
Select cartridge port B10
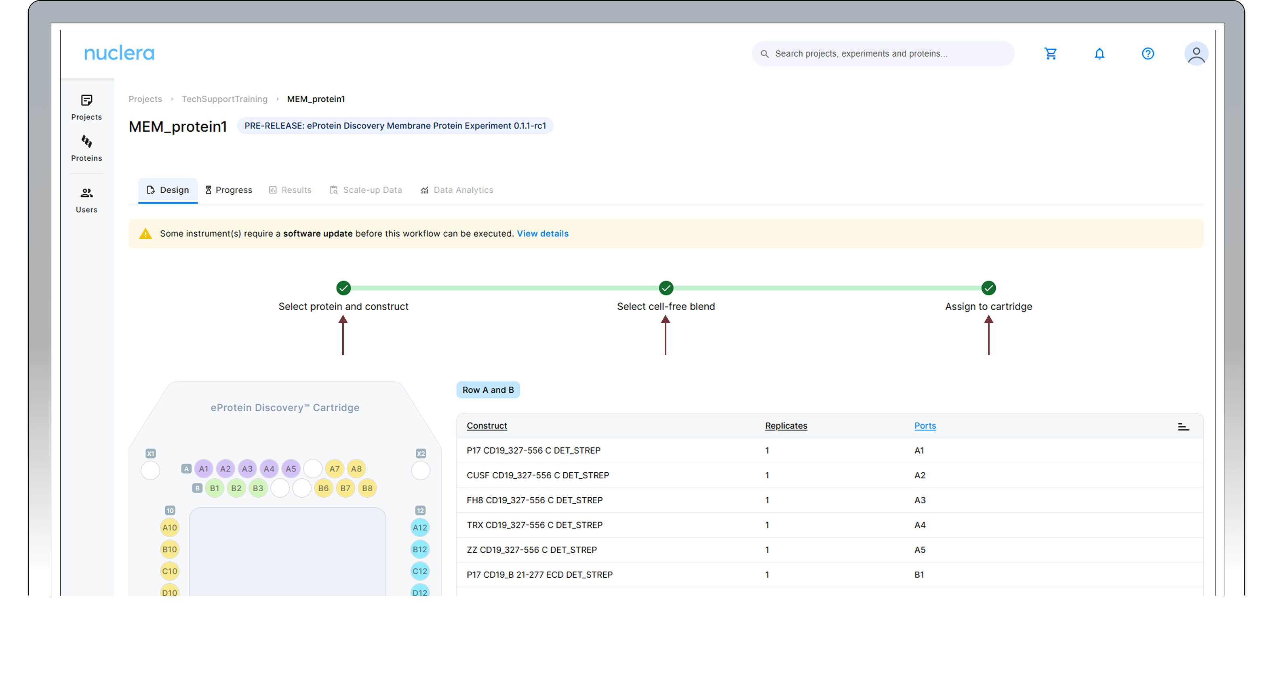click(x=170, y=549)
